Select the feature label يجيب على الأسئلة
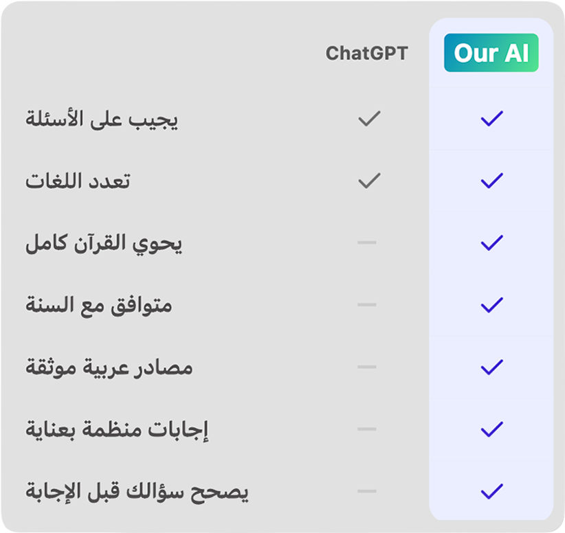The height and width of the screenshot is (533, 565). 102,119
